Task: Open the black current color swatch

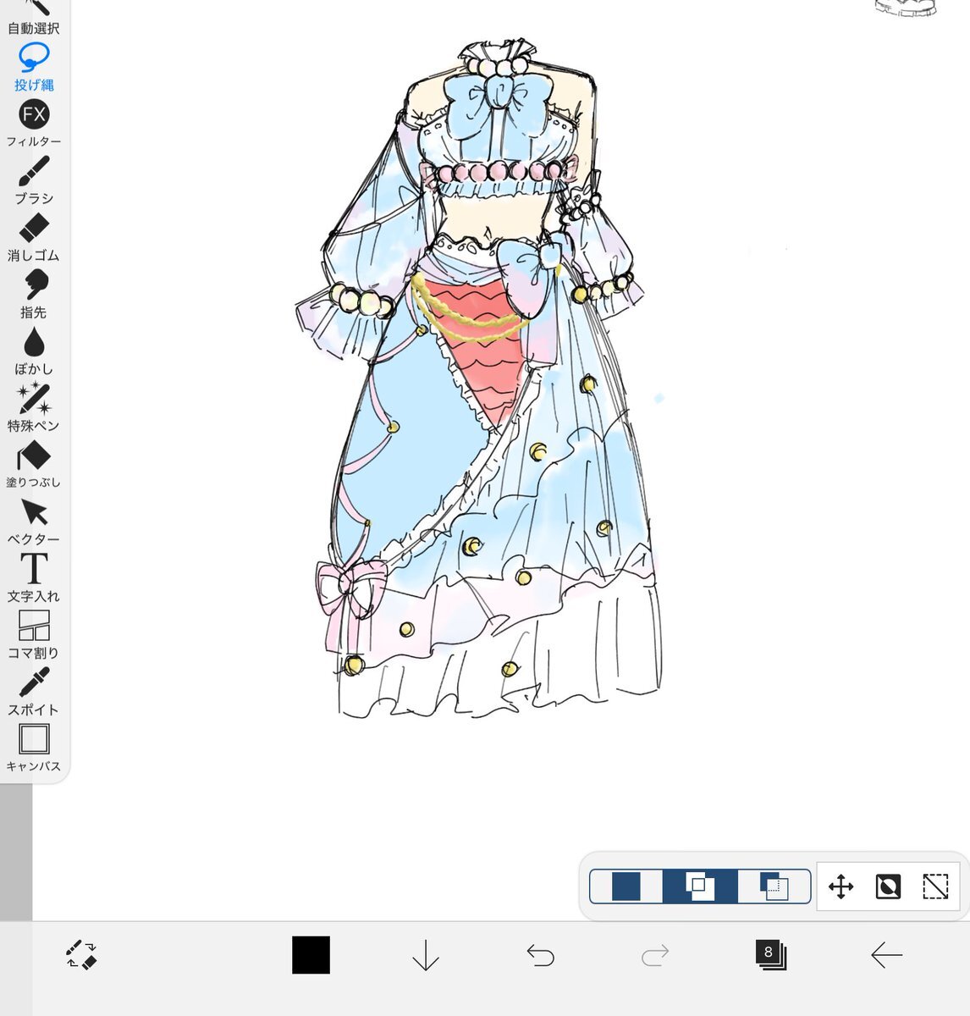Action: pyautogui.click(x=311, y=955)
